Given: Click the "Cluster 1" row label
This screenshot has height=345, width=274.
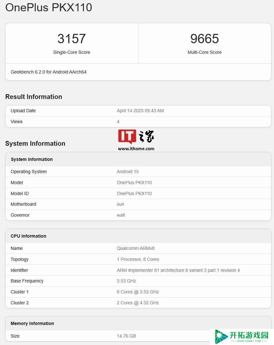Looking at the screenshot, I should click(x=20, y=292).
